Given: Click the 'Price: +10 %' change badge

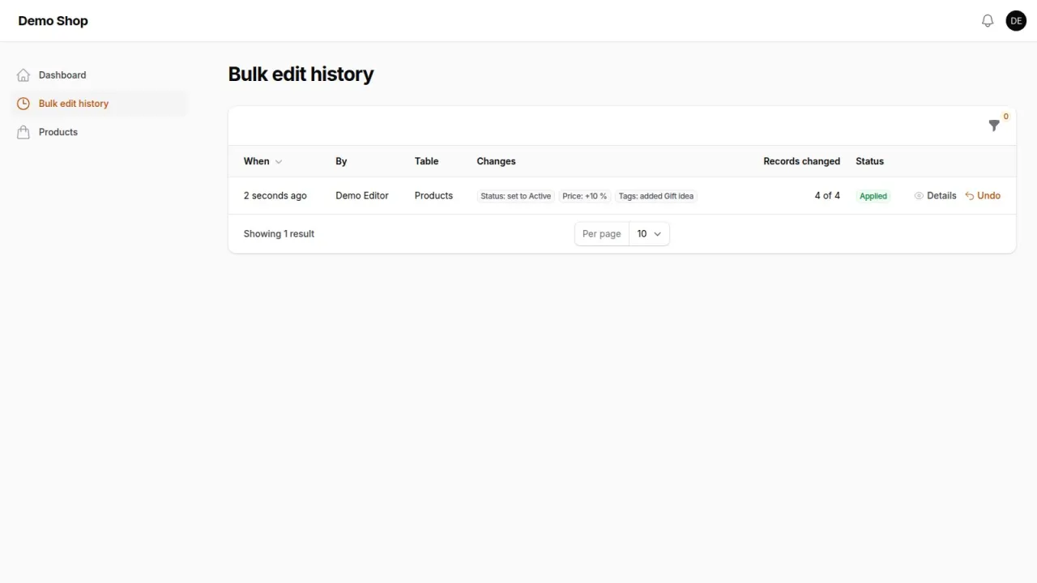Looking at the screenshot, I should click(584, 196).
